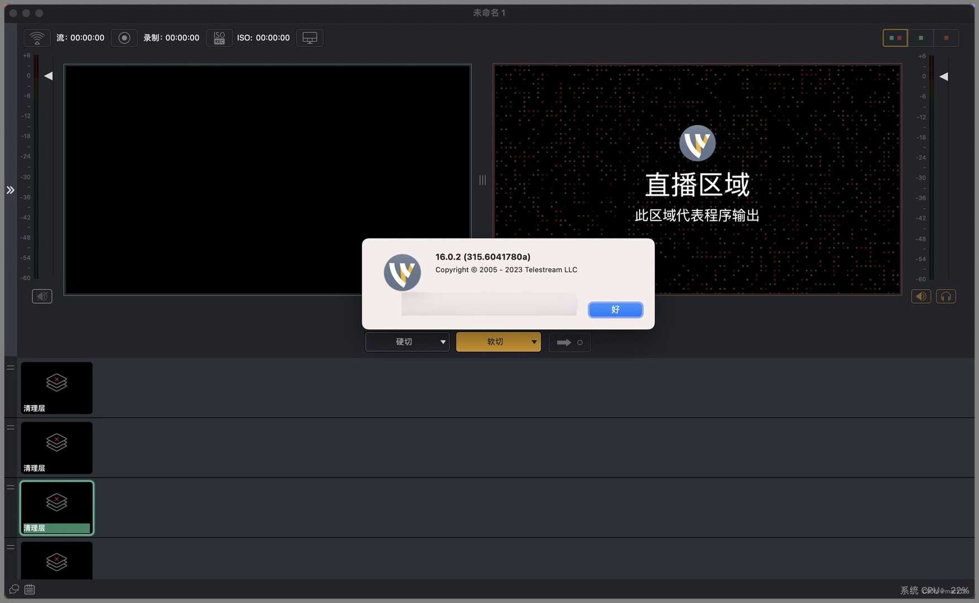979x603 pixels.
Task: Open the 软切 transition dropdown arrow
Action: pyautogui.click(x=534, y=342)
